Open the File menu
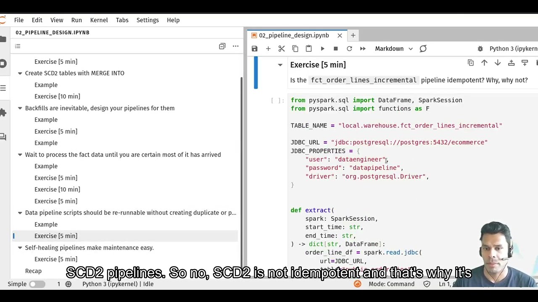Image resolution: width=538 pixels, height=302 pixels. pyautogui.click(x=19, y=20)
